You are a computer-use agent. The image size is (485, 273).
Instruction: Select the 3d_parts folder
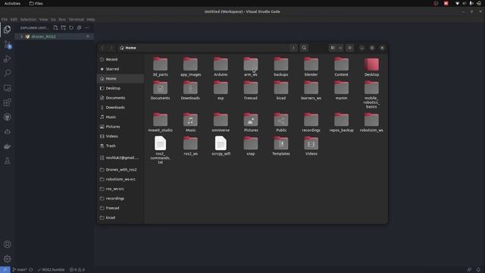160,67
